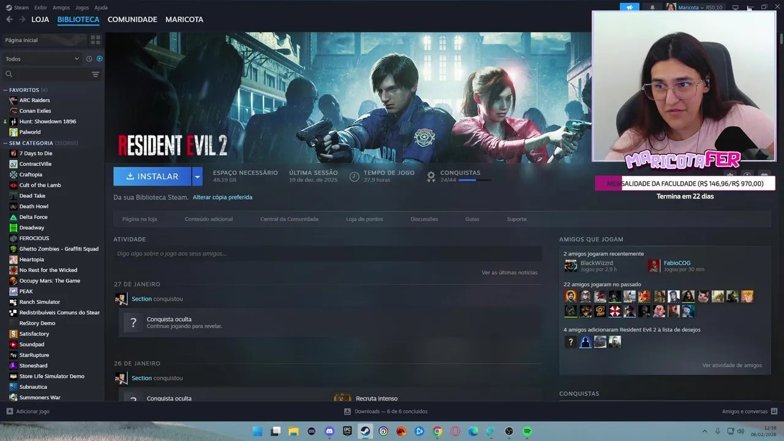Open the Amigos menu
The width and height of the screenshot is (784, 441).
tap(61, 7)
